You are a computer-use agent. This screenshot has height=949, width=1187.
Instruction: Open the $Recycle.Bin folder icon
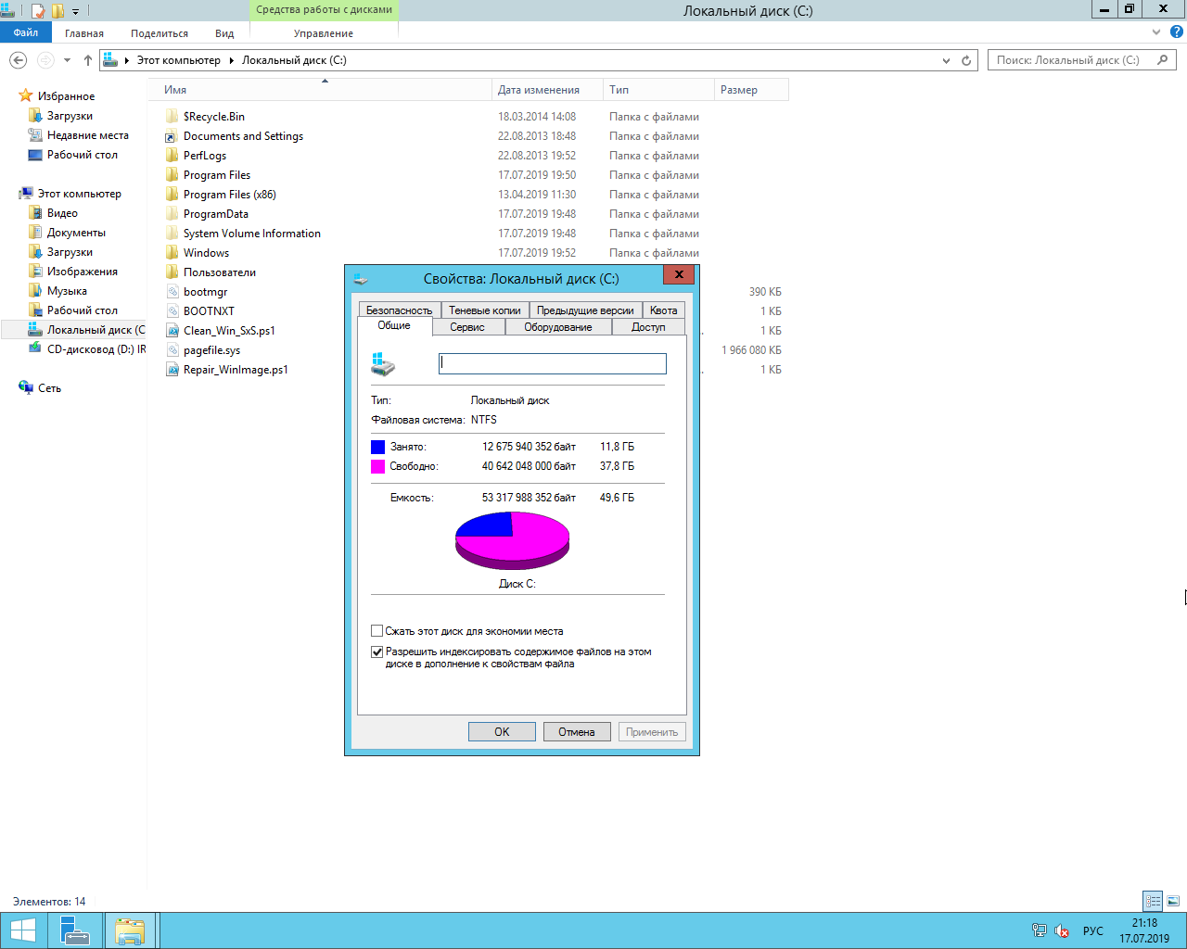pyautogui.click(x=172, y=117)
